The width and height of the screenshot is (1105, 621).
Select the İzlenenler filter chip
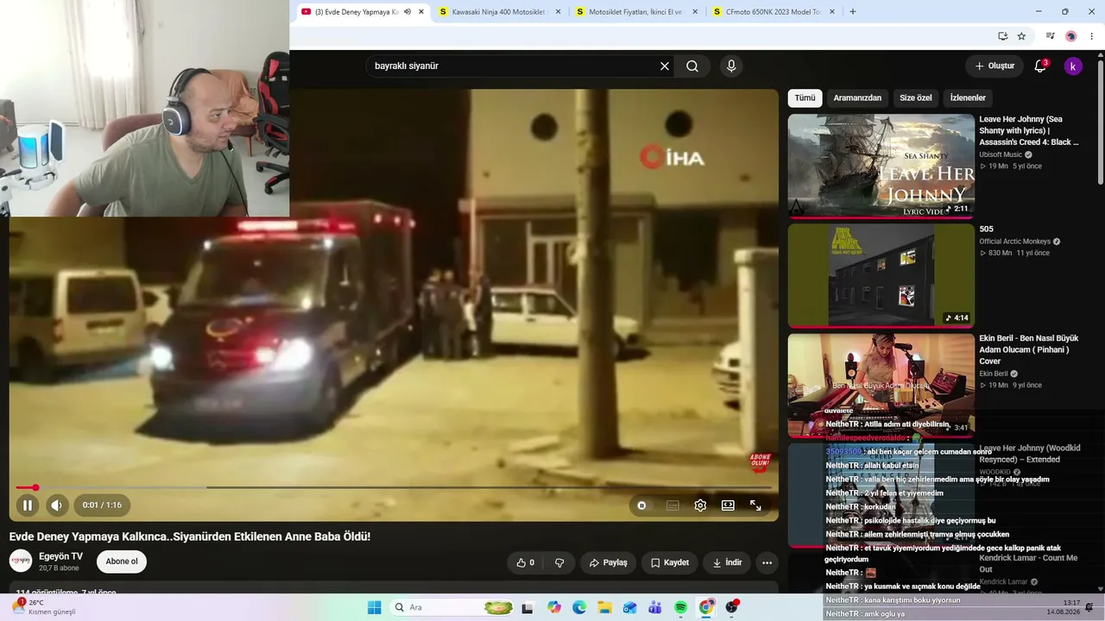coord(968,98)
